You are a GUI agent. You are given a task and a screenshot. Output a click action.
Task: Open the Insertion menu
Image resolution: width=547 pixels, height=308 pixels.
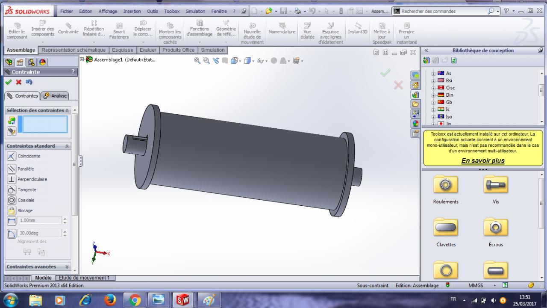point(132,11)
